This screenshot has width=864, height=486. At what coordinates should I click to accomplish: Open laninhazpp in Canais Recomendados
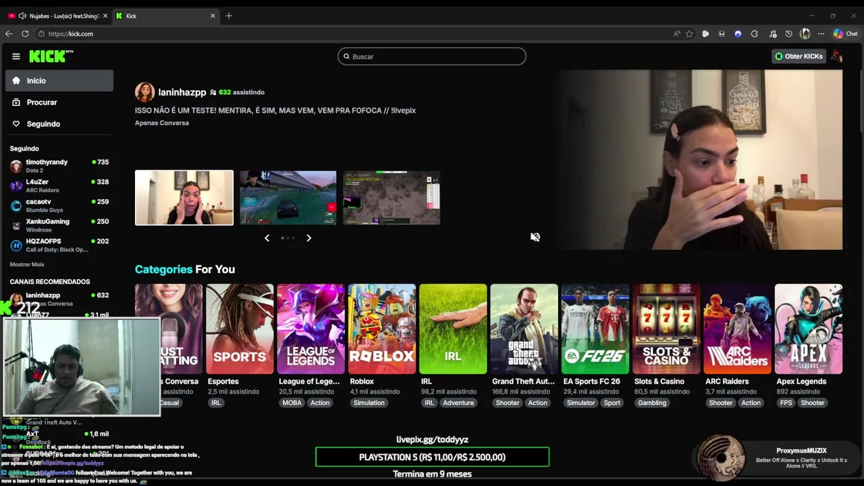click(x=59, y=299)
